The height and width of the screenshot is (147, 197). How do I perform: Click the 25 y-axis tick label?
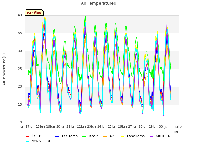tap(20, 69)
